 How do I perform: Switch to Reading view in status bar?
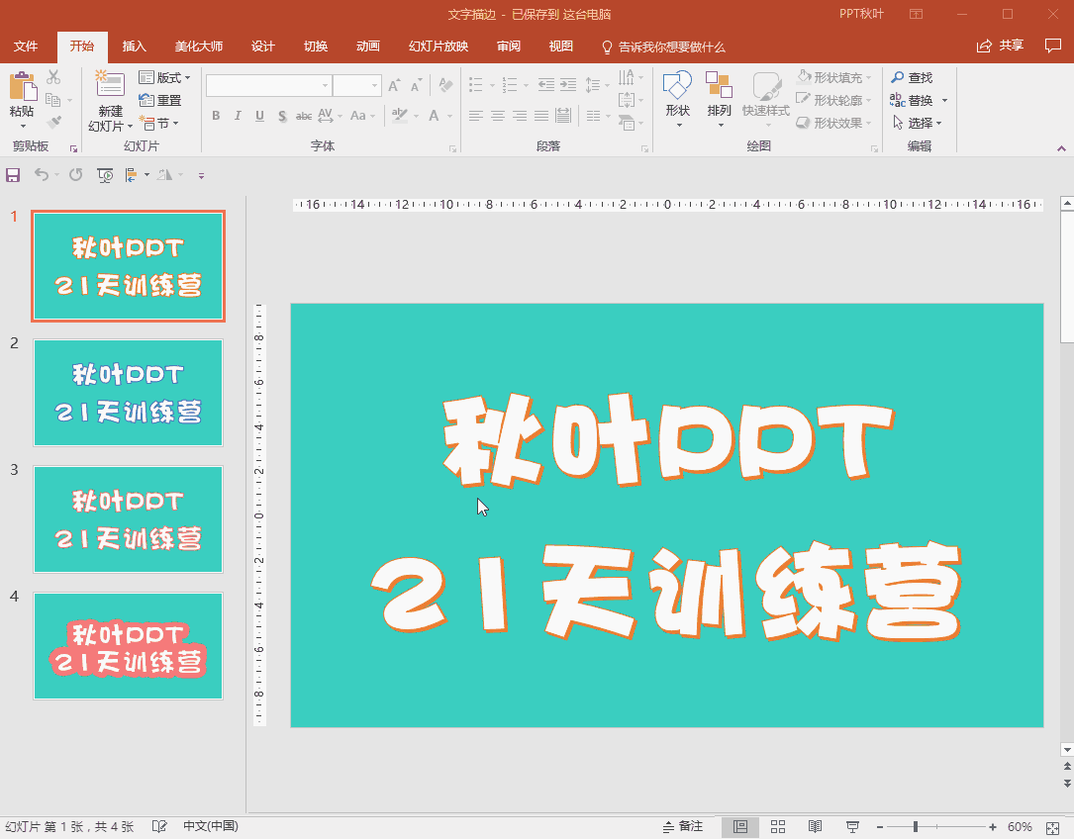tap(815, 826)
